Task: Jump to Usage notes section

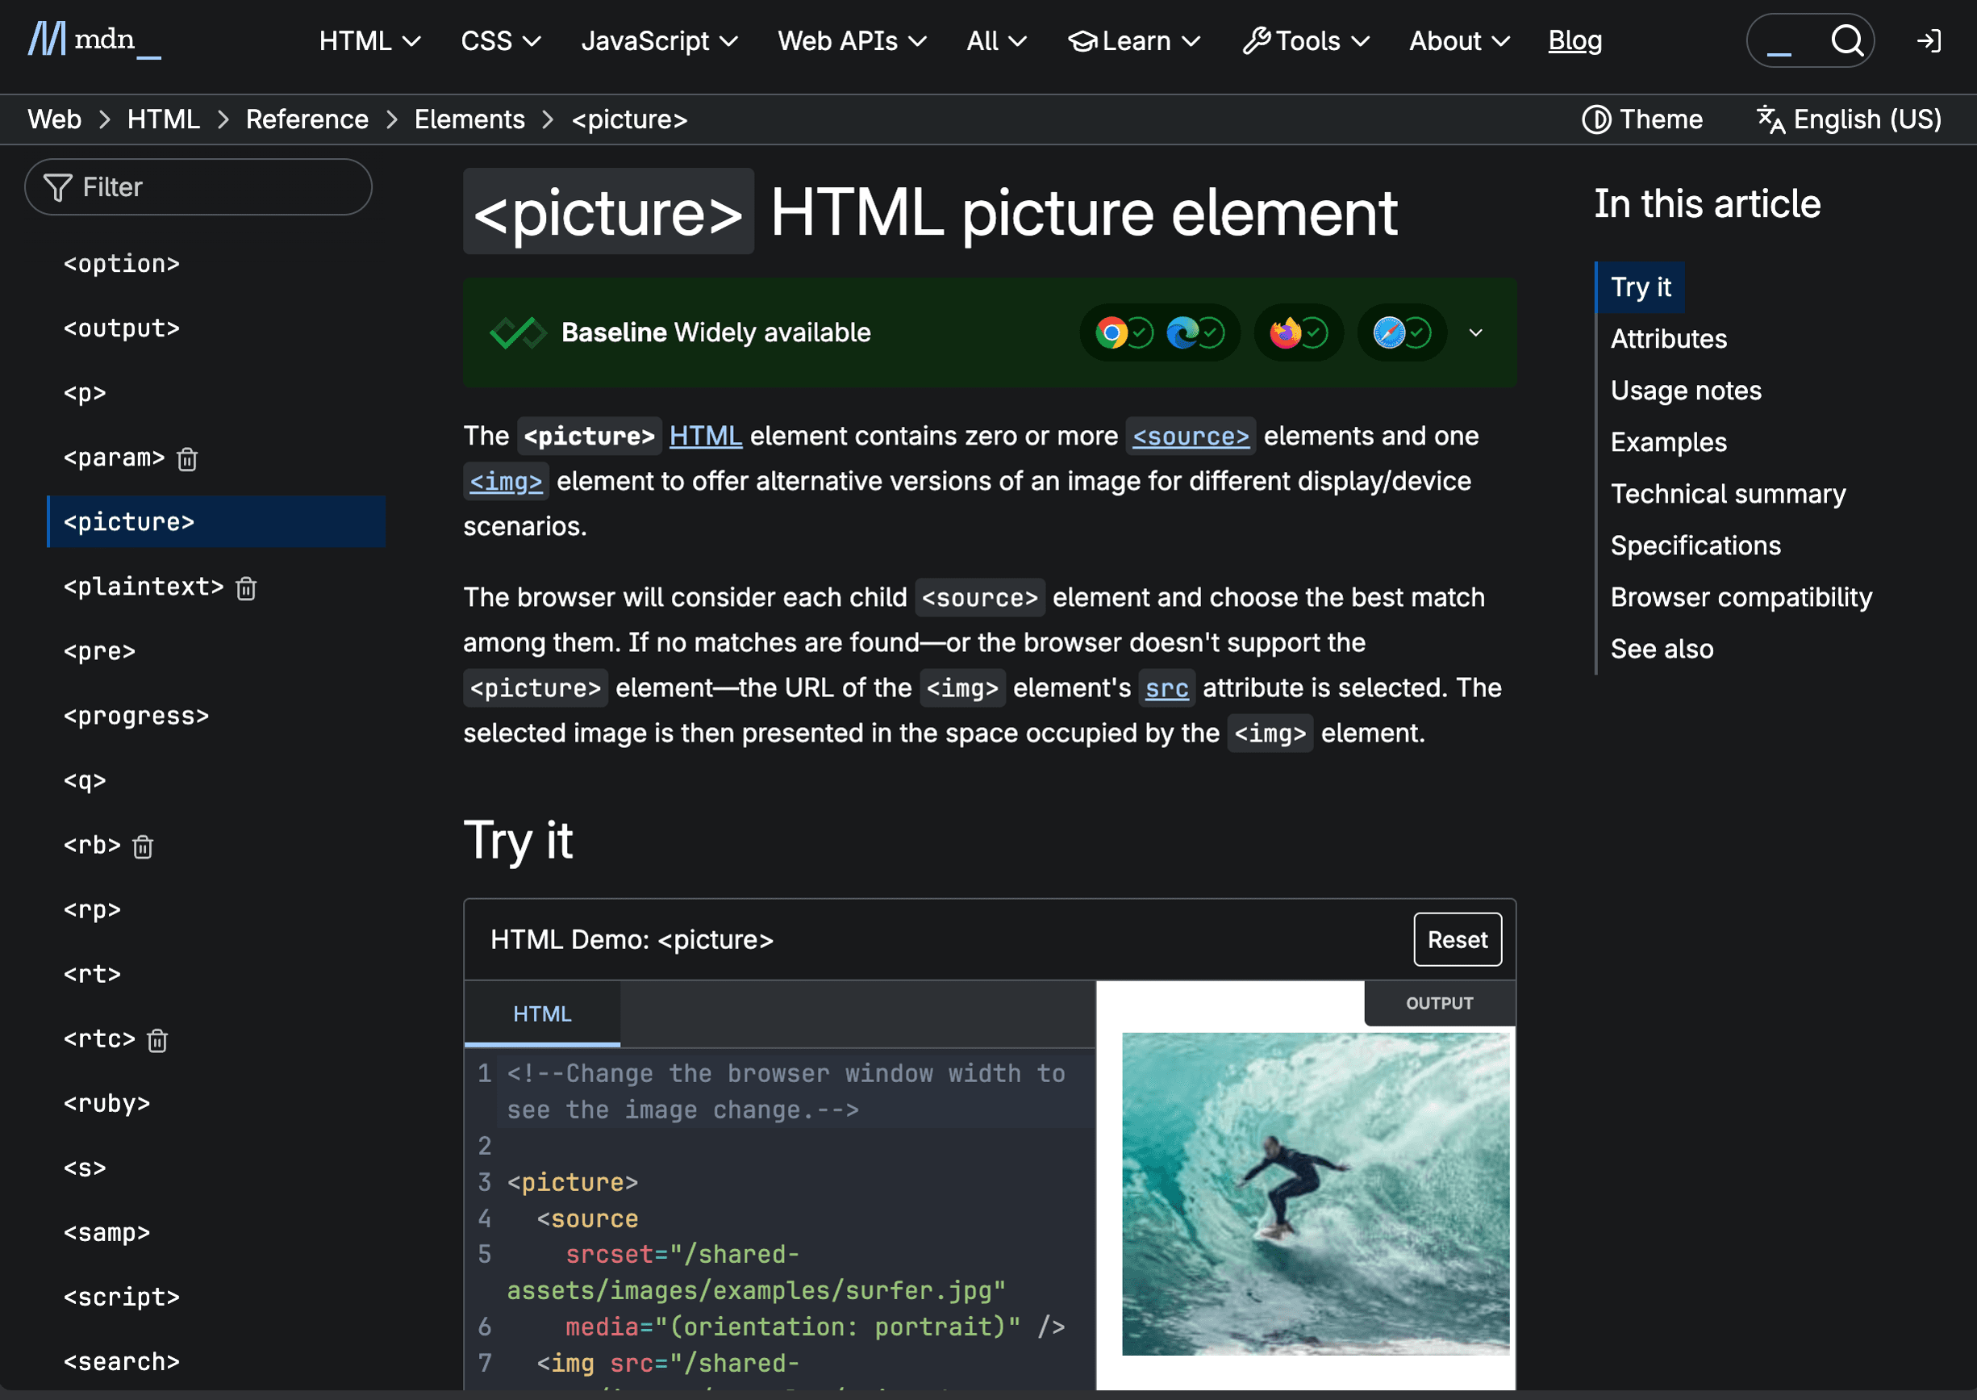Action: (1686, 391)
